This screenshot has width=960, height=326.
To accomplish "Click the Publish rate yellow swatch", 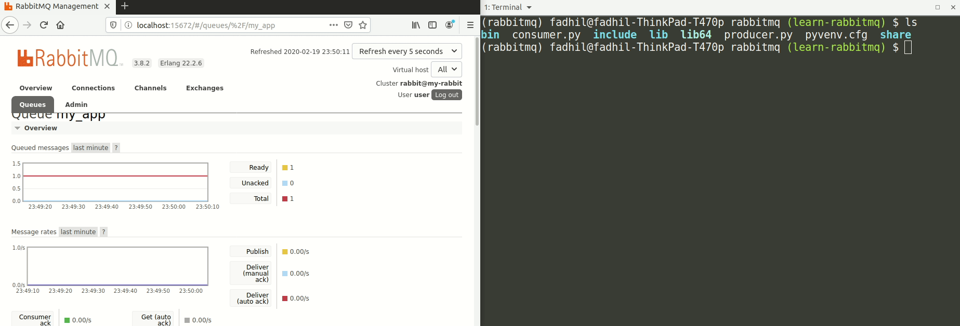I will tap(285, 252).
